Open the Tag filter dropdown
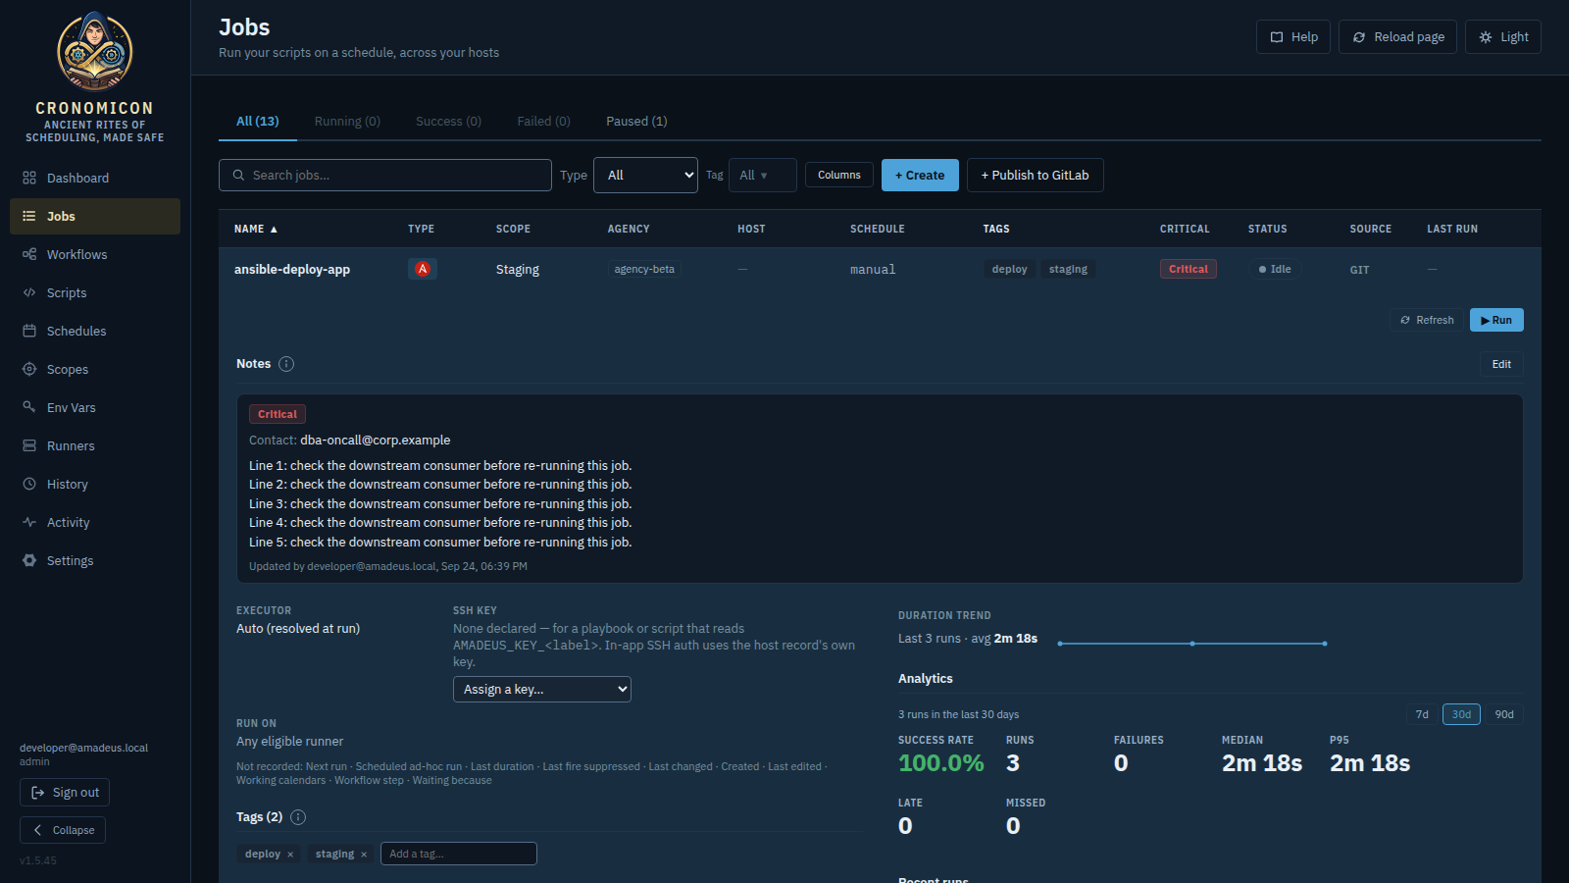The image size is (1569, 883). pos(762,176)
